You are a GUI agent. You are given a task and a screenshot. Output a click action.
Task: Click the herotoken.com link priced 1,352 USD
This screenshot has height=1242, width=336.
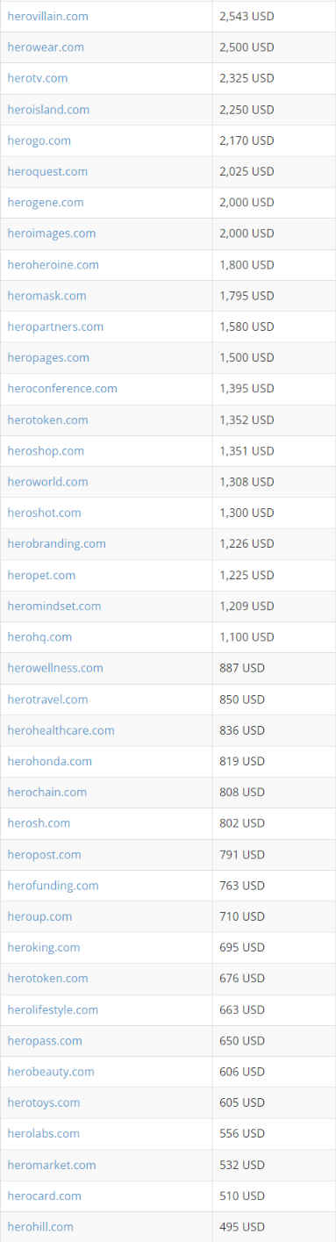47,420
